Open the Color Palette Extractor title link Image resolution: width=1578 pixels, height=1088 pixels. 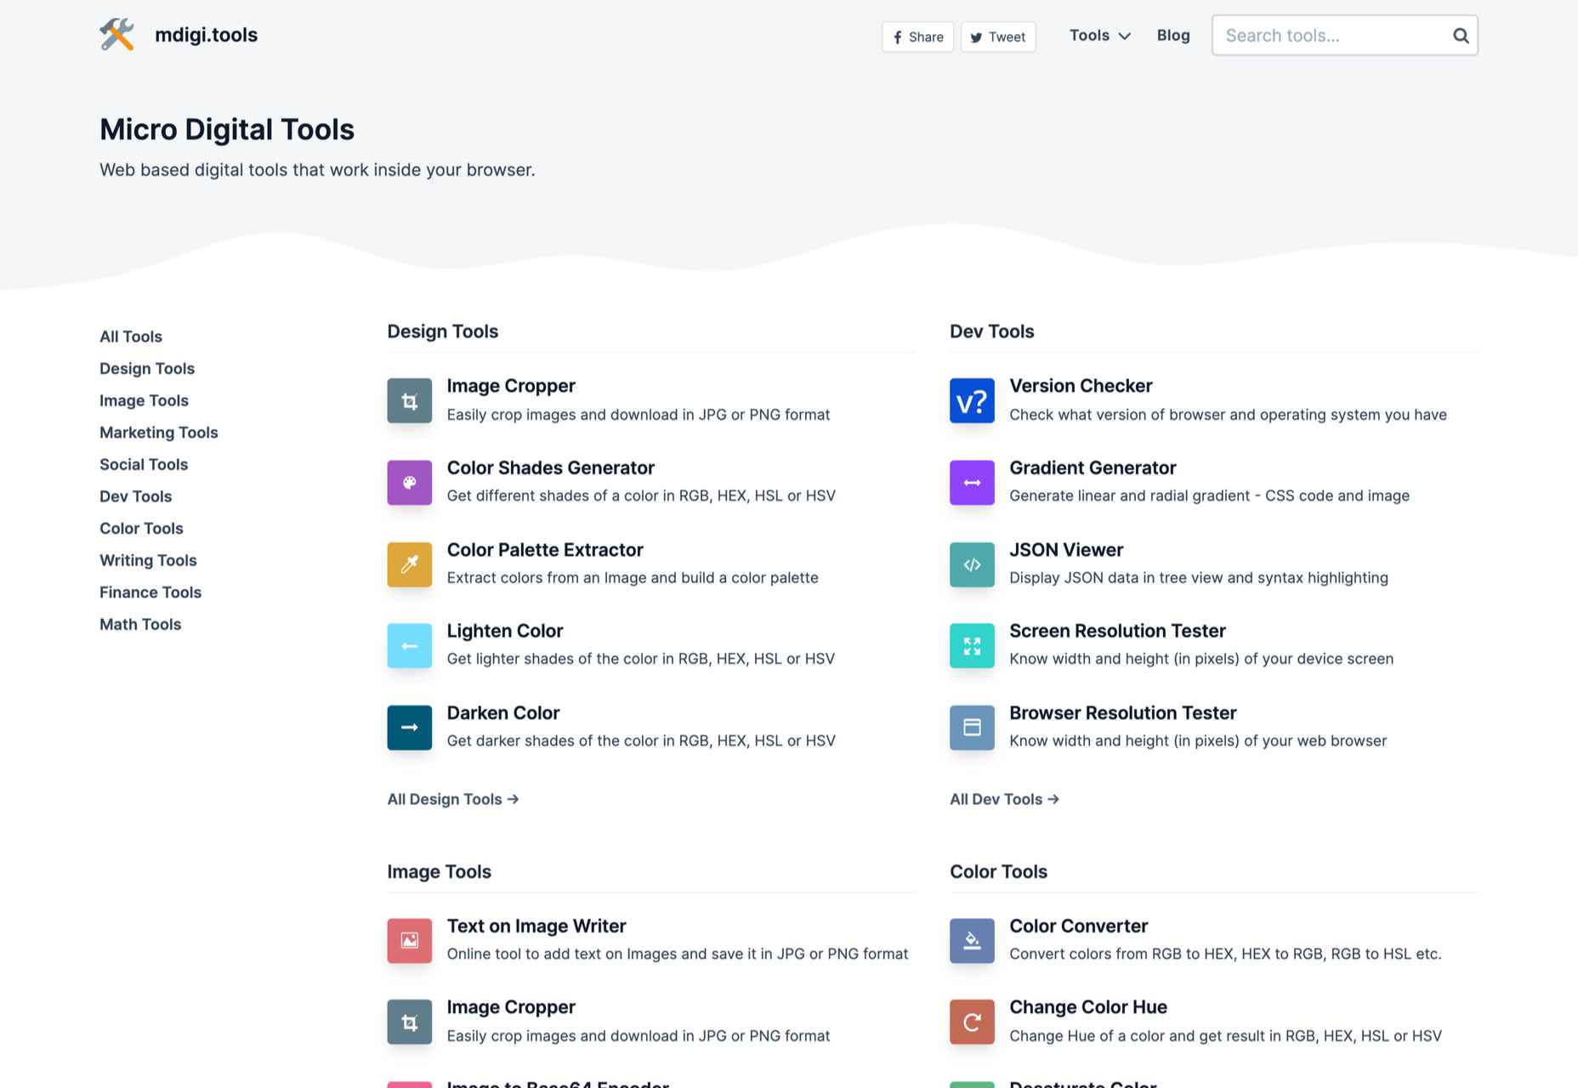[x=545, y=550]
